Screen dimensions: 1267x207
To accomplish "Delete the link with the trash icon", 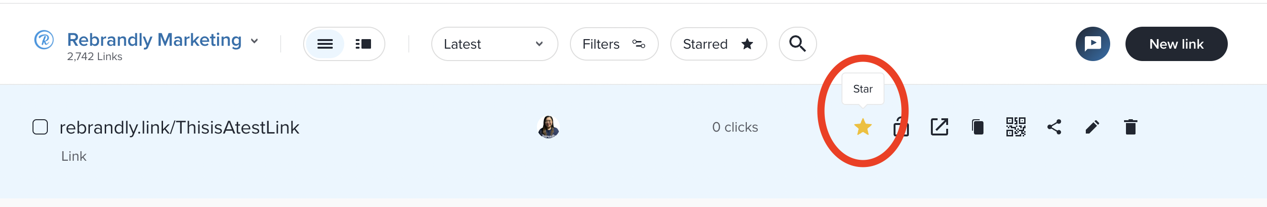I will [x=1130, y=127].
